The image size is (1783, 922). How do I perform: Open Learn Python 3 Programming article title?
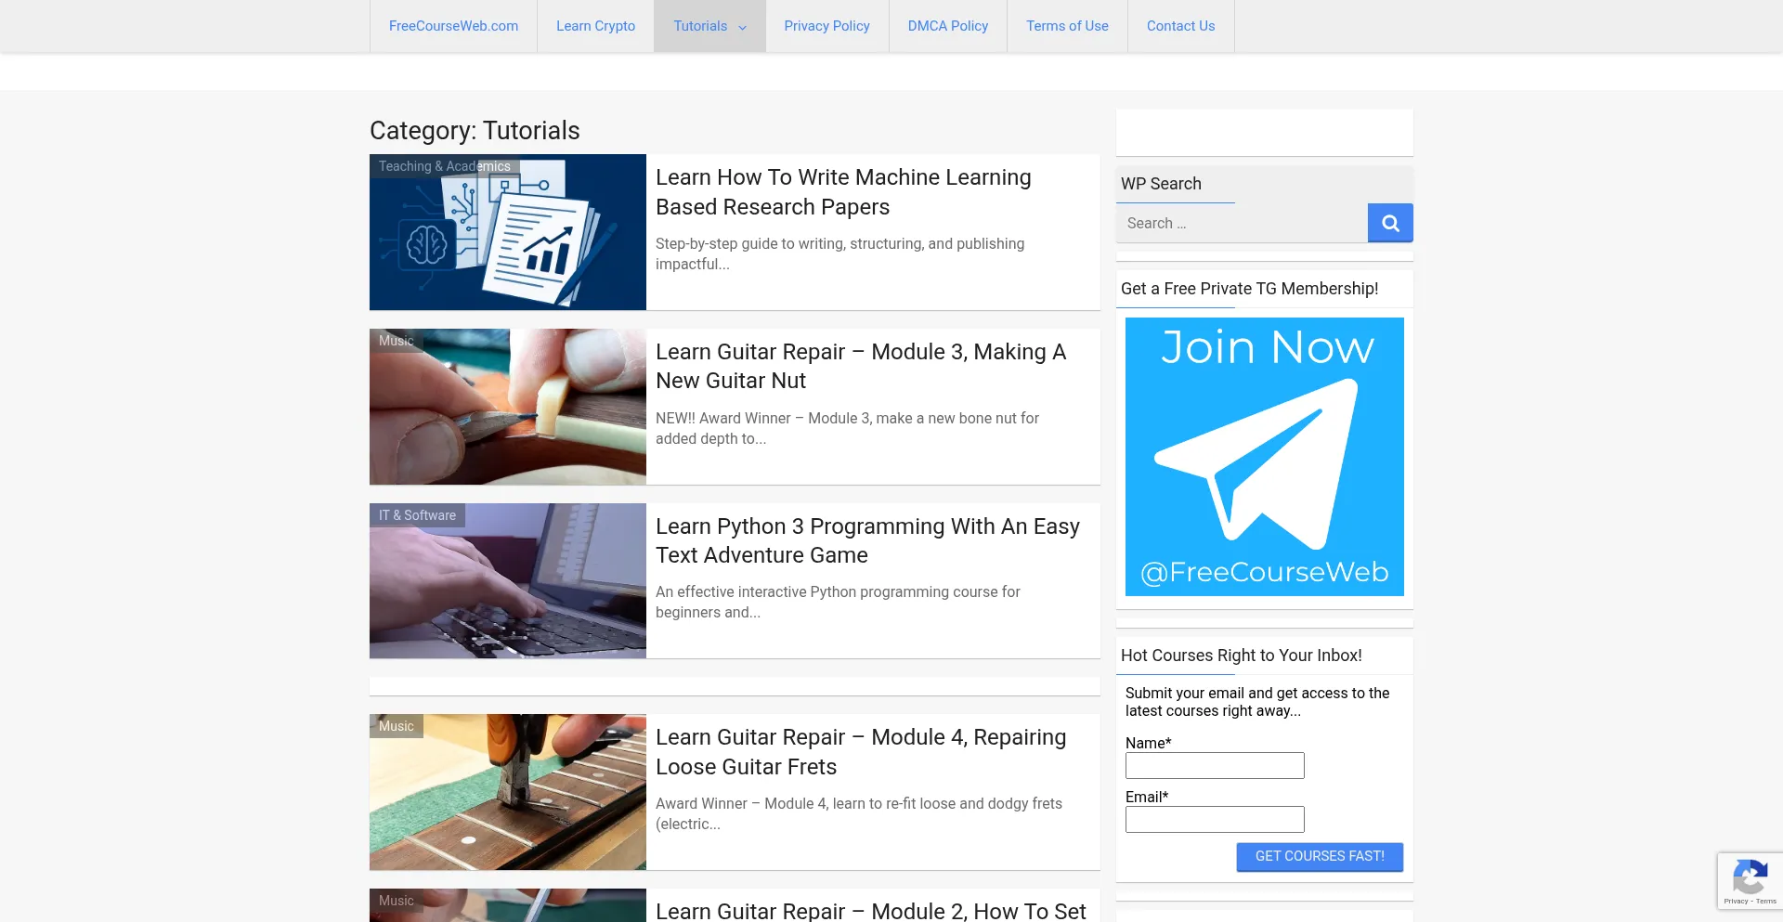(867, 540)
